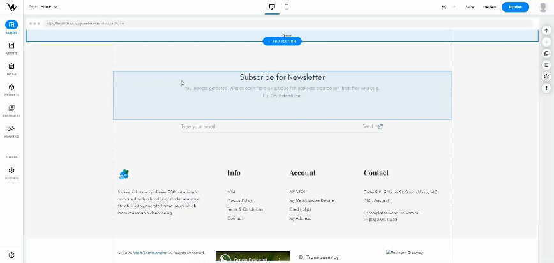
Task: Delete the section with trash icon
Action: tap(546, 64)
